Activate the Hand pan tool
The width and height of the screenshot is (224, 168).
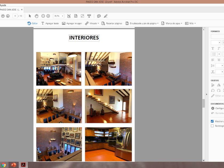[x=37, y=16]
